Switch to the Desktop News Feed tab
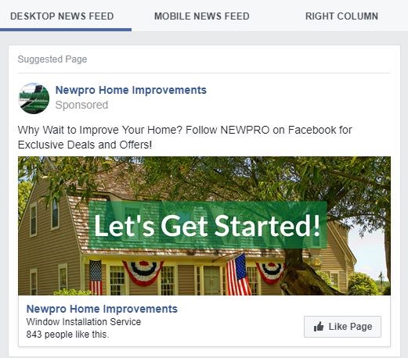408x358 pixels. click(x=62, y=16)
